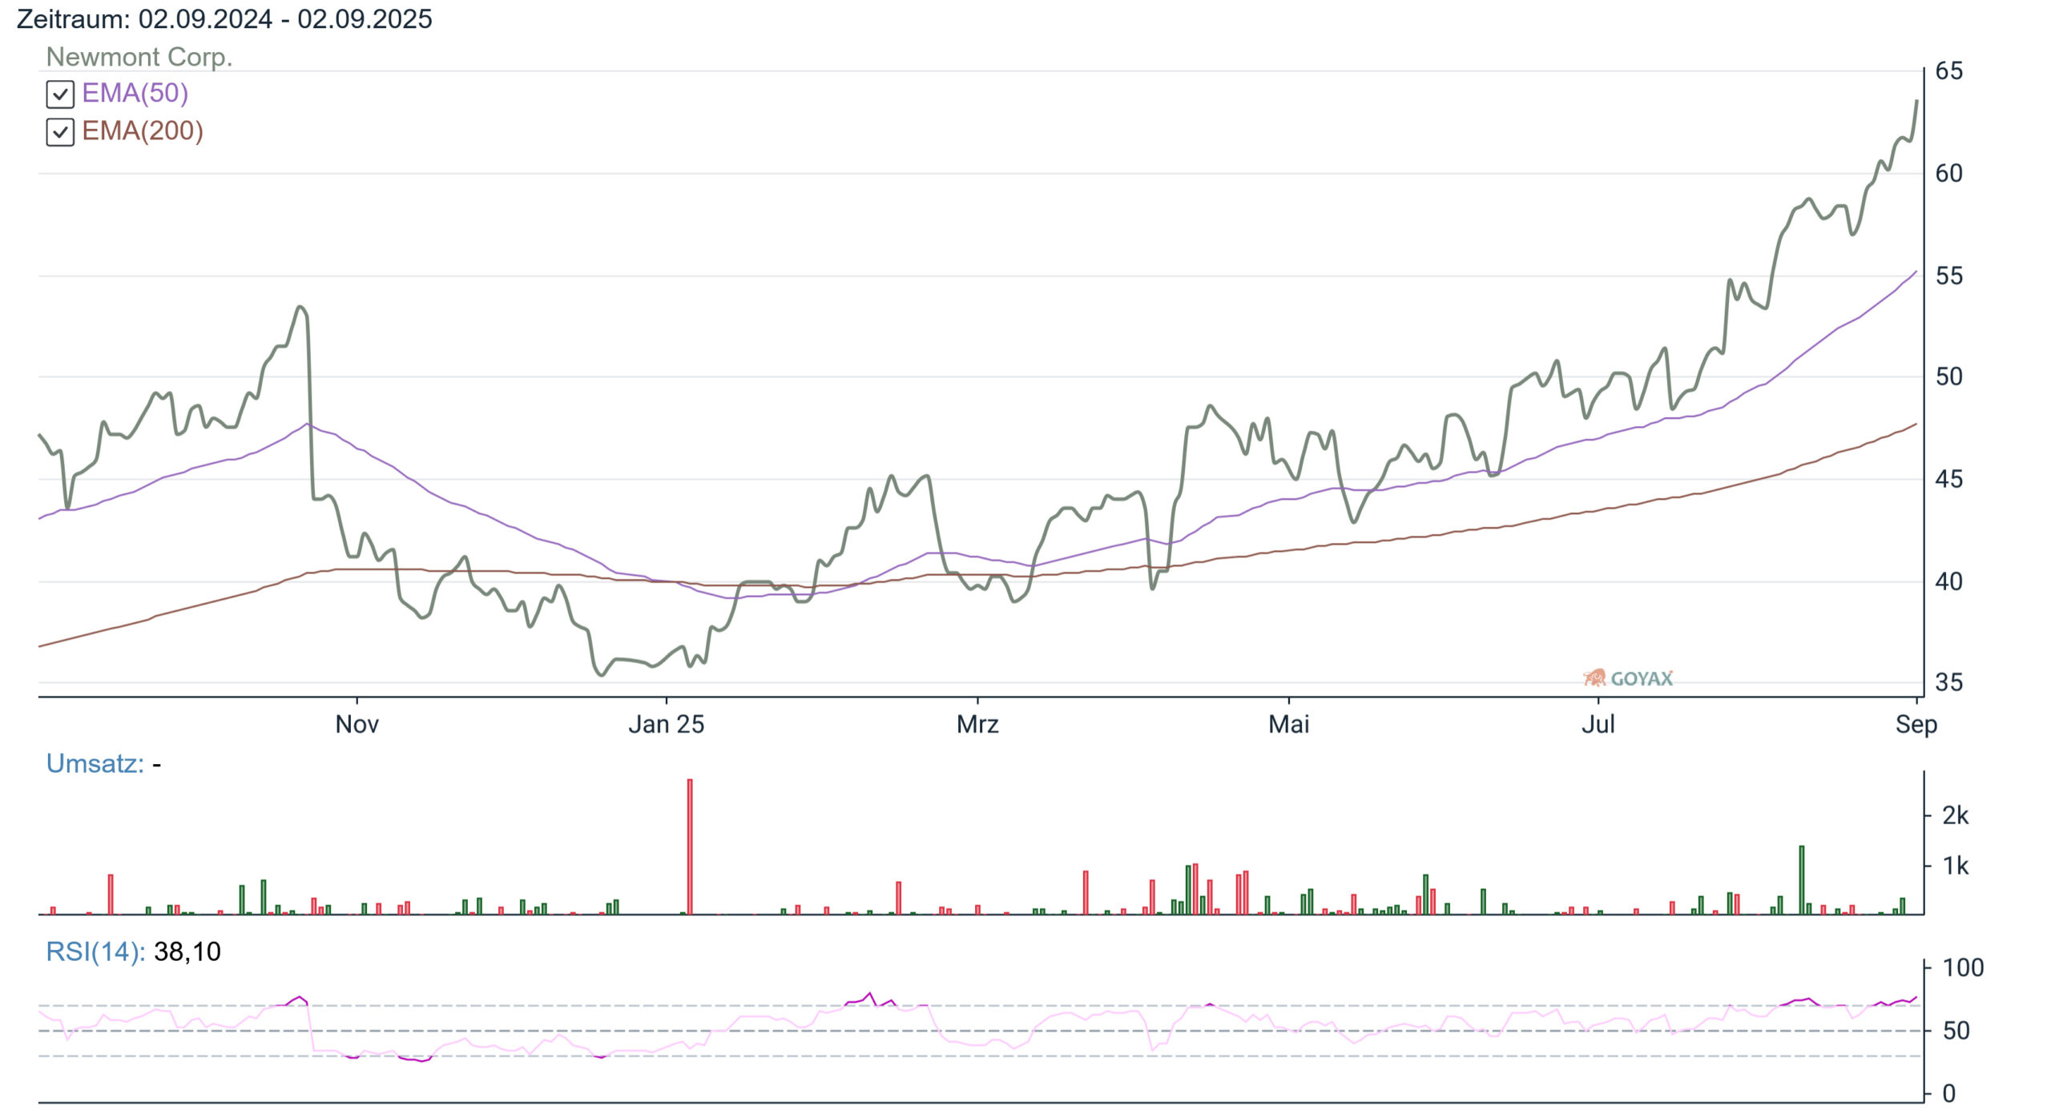
Task: Click the EMA(50) legend label
Action: (135, 94)
